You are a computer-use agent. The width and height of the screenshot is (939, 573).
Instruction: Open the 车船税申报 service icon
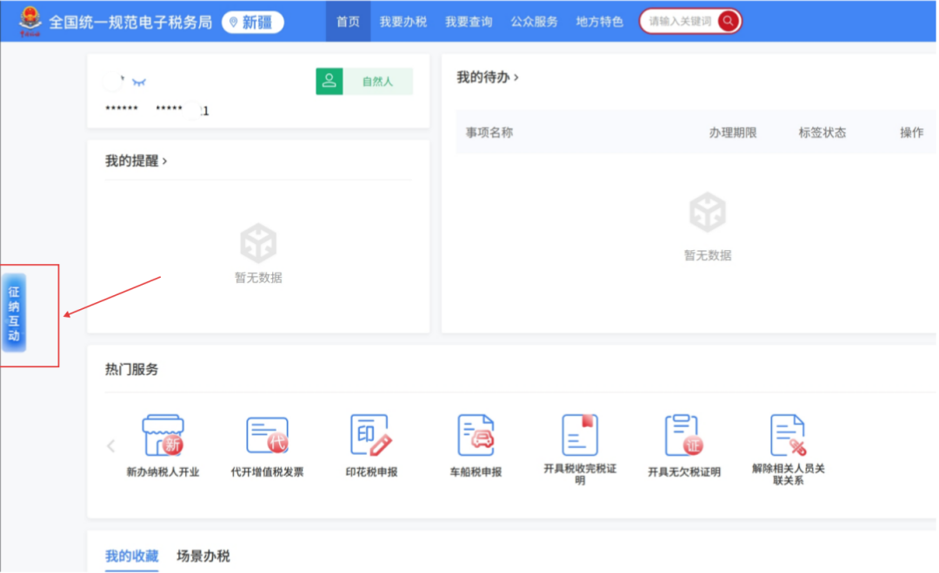[x=476, y=435]
